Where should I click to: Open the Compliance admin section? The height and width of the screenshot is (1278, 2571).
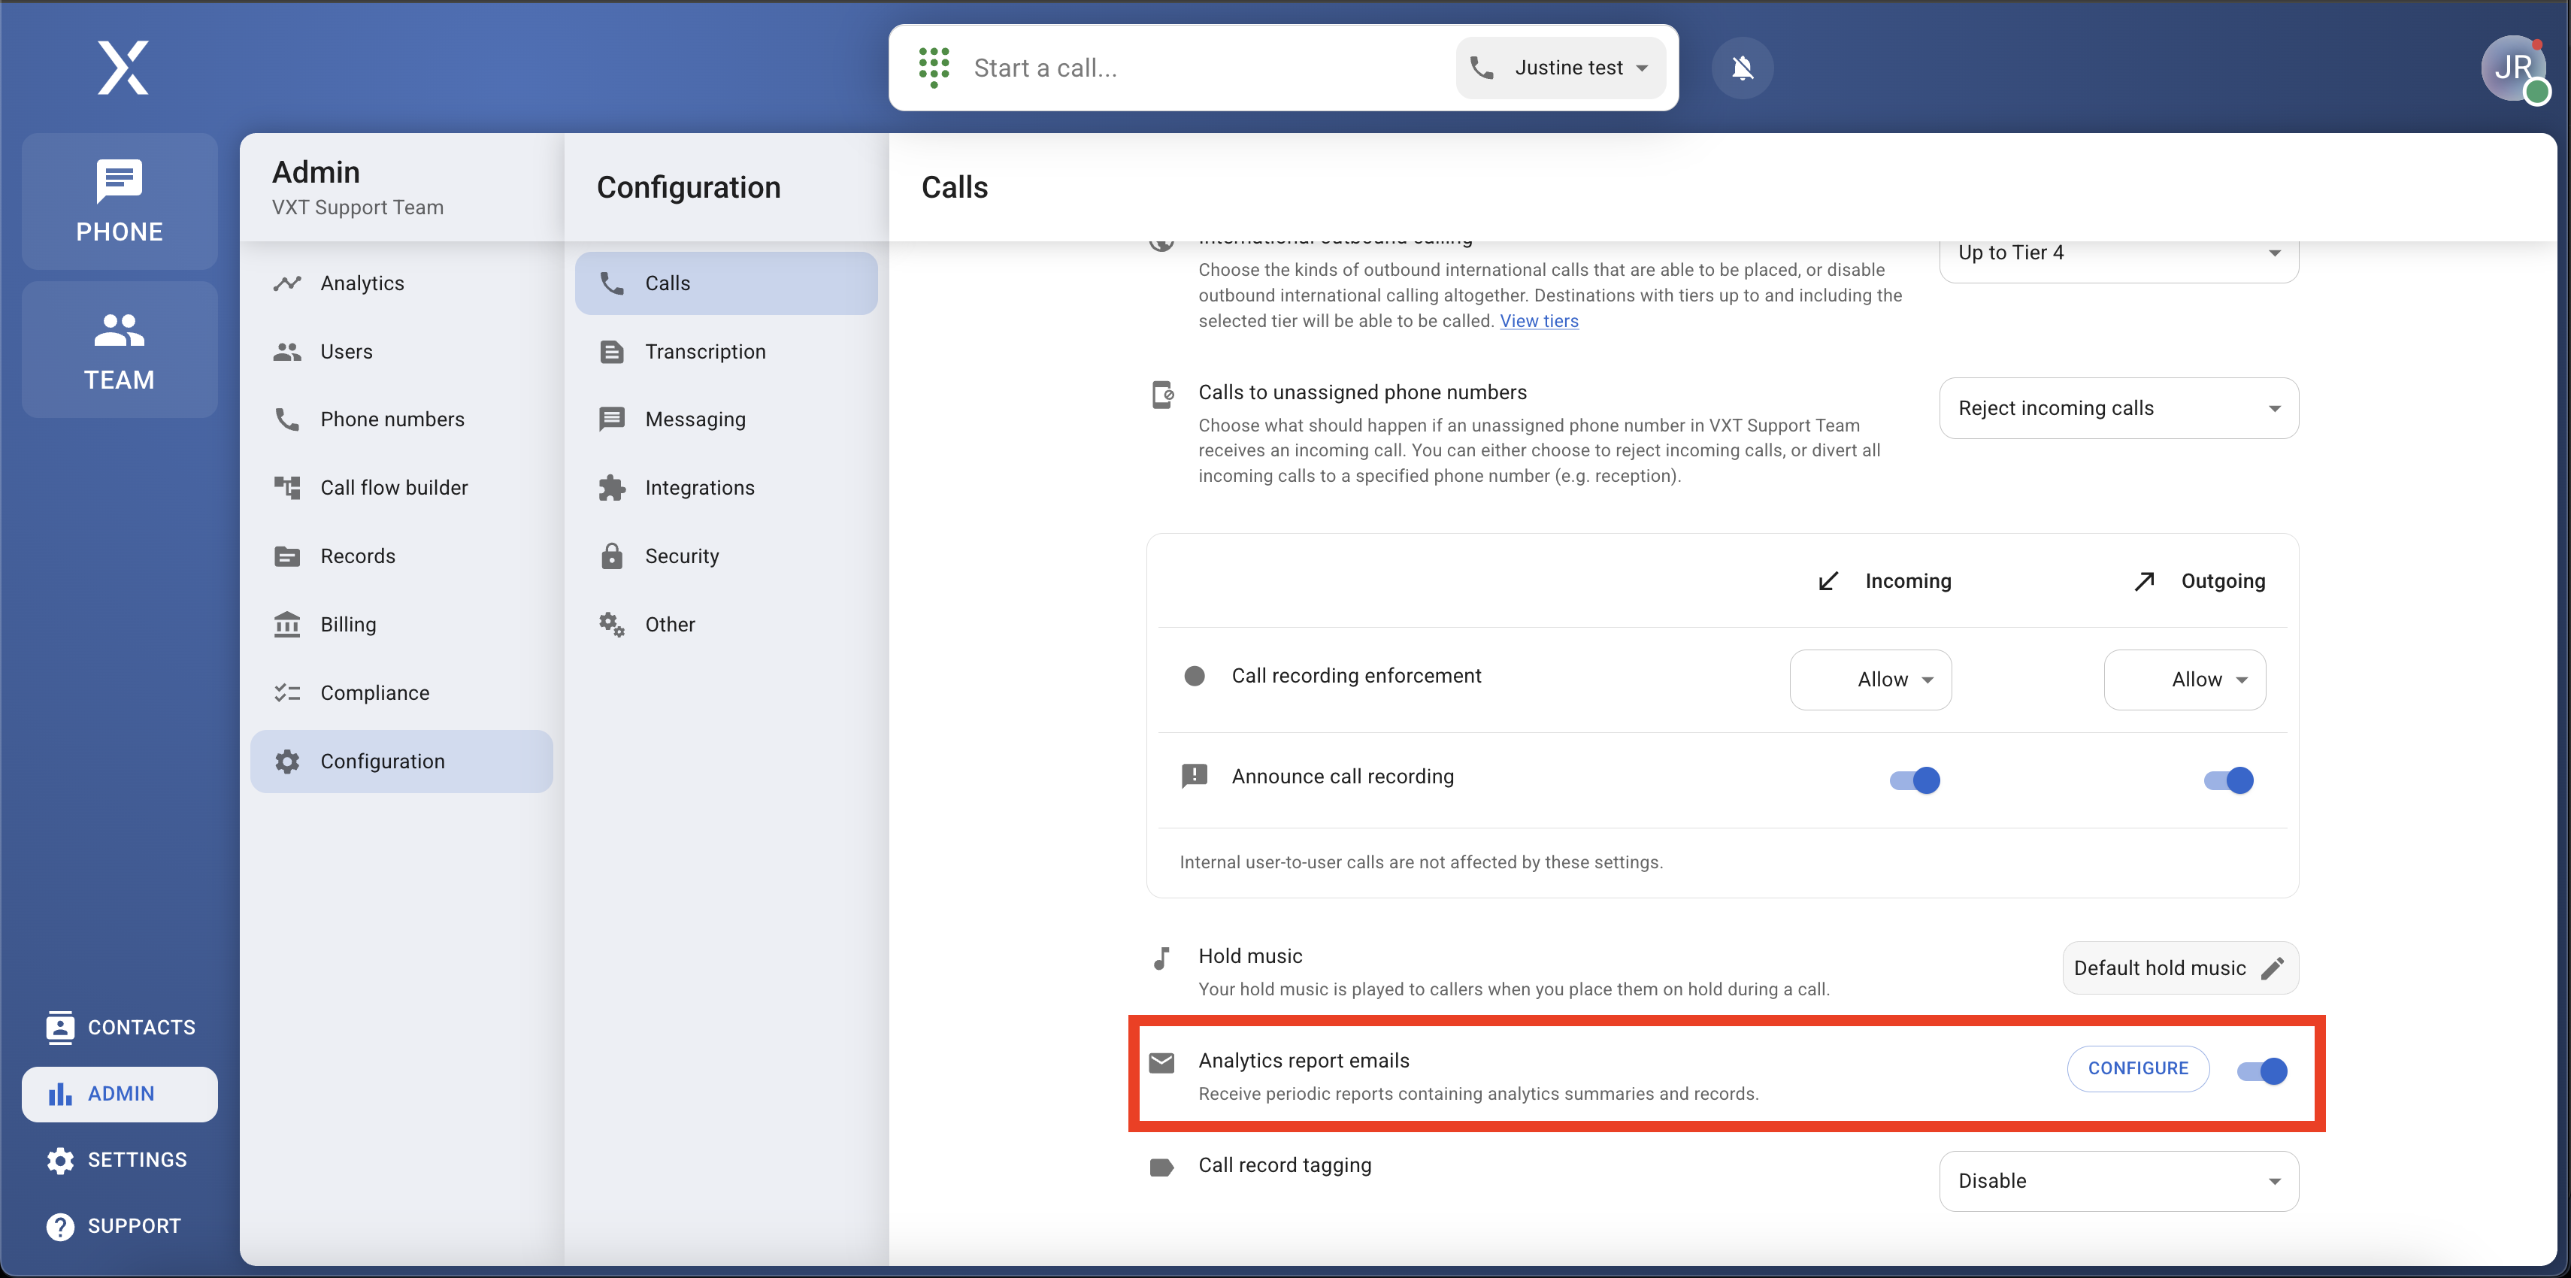(401, 693)
